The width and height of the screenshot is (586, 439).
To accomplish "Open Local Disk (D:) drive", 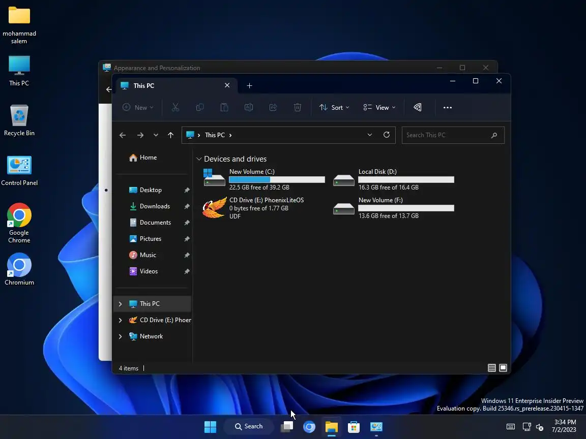I will (393, 179).
